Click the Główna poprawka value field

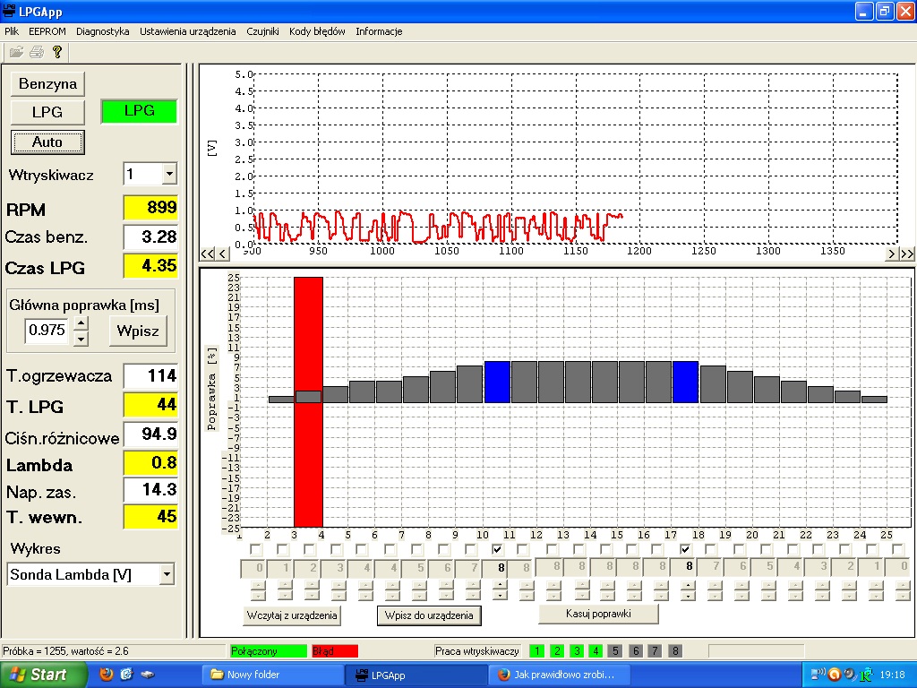[x=47, y=331]
